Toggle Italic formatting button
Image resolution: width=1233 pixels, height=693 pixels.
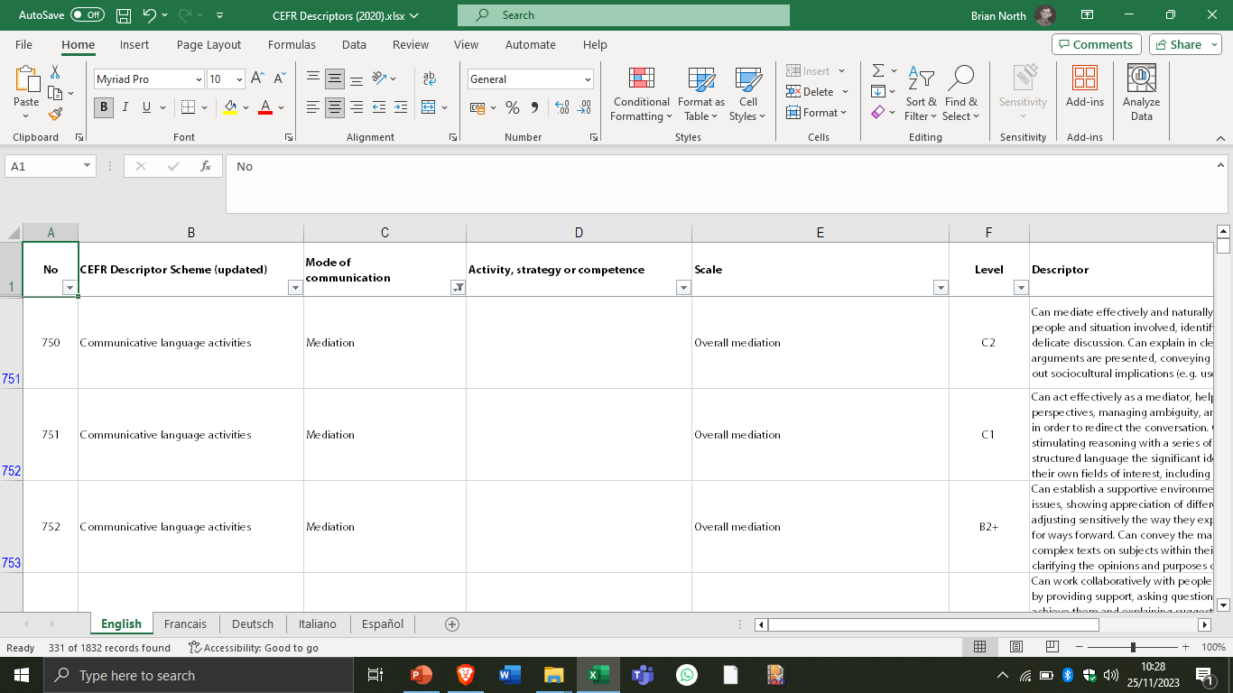click(125, 107)
